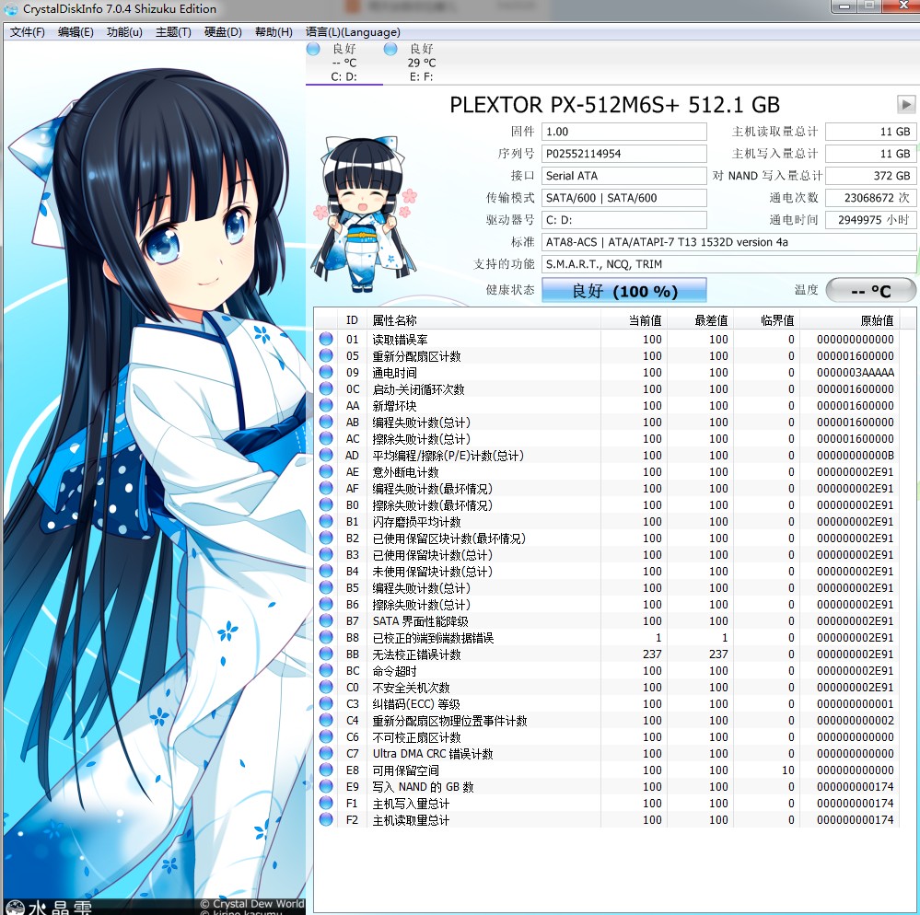Click status icon for Ultra DMA CRC row

tap(326, 753)
